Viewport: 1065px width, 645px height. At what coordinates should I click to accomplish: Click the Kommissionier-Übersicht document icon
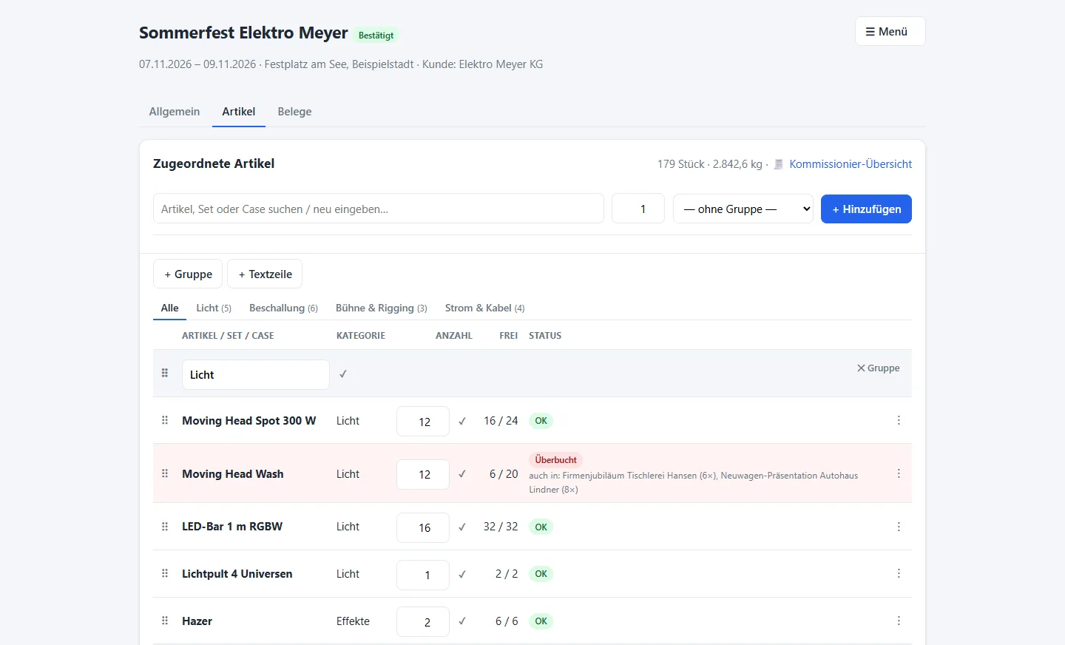pos(778,164)
